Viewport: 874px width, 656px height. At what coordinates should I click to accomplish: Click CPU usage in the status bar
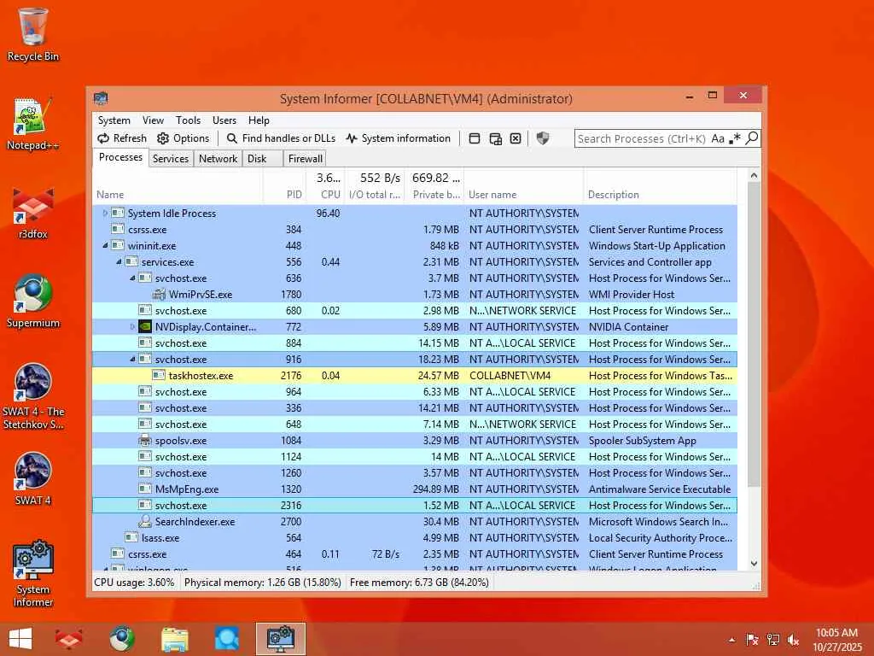(x=134, y=583)
